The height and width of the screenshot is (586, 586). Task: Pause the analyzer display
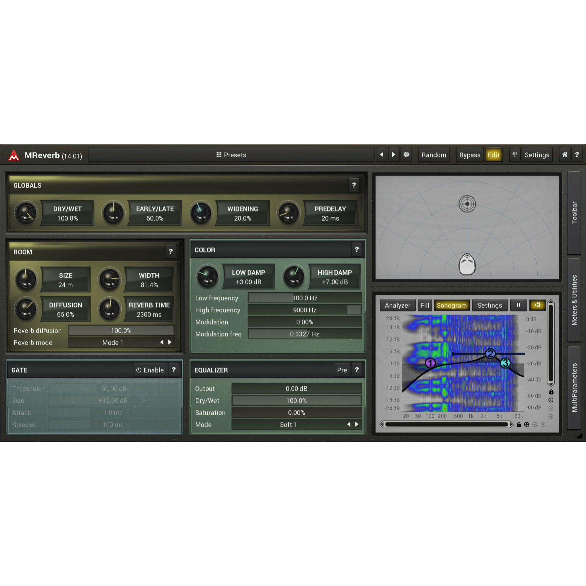518,305
